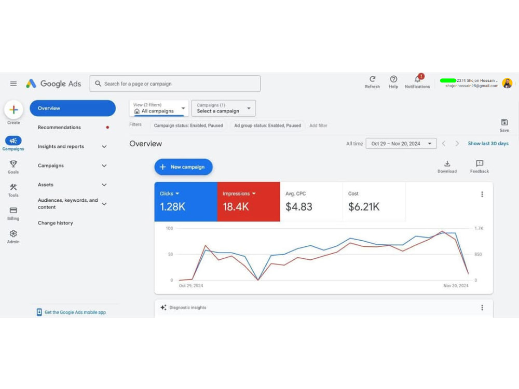Click Add filter
The width and height of the screenshot is (519, 389).
pos(318,126)
